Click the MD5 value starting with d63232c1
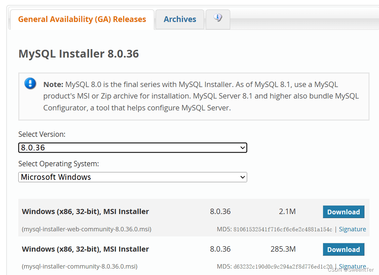Screen dimensions: 379x275 [283, 267]
